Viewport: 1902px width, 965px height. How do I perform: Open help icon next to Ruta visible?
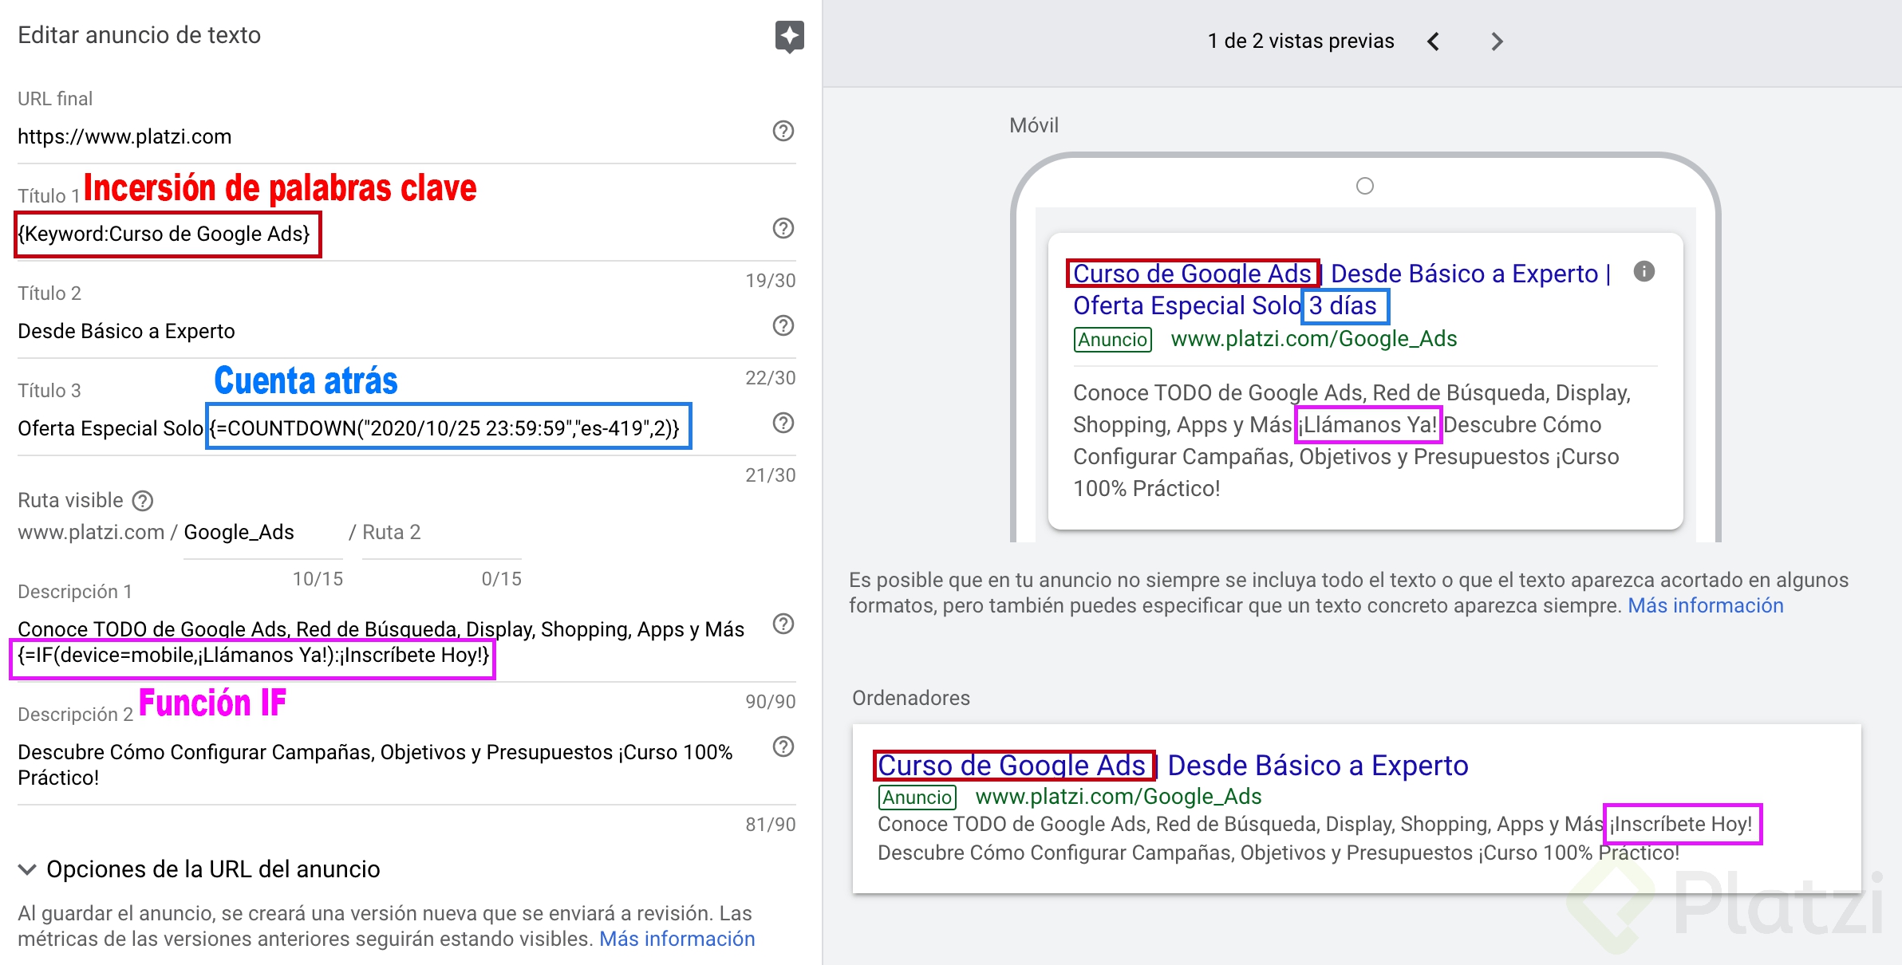(x=143, y=501)
